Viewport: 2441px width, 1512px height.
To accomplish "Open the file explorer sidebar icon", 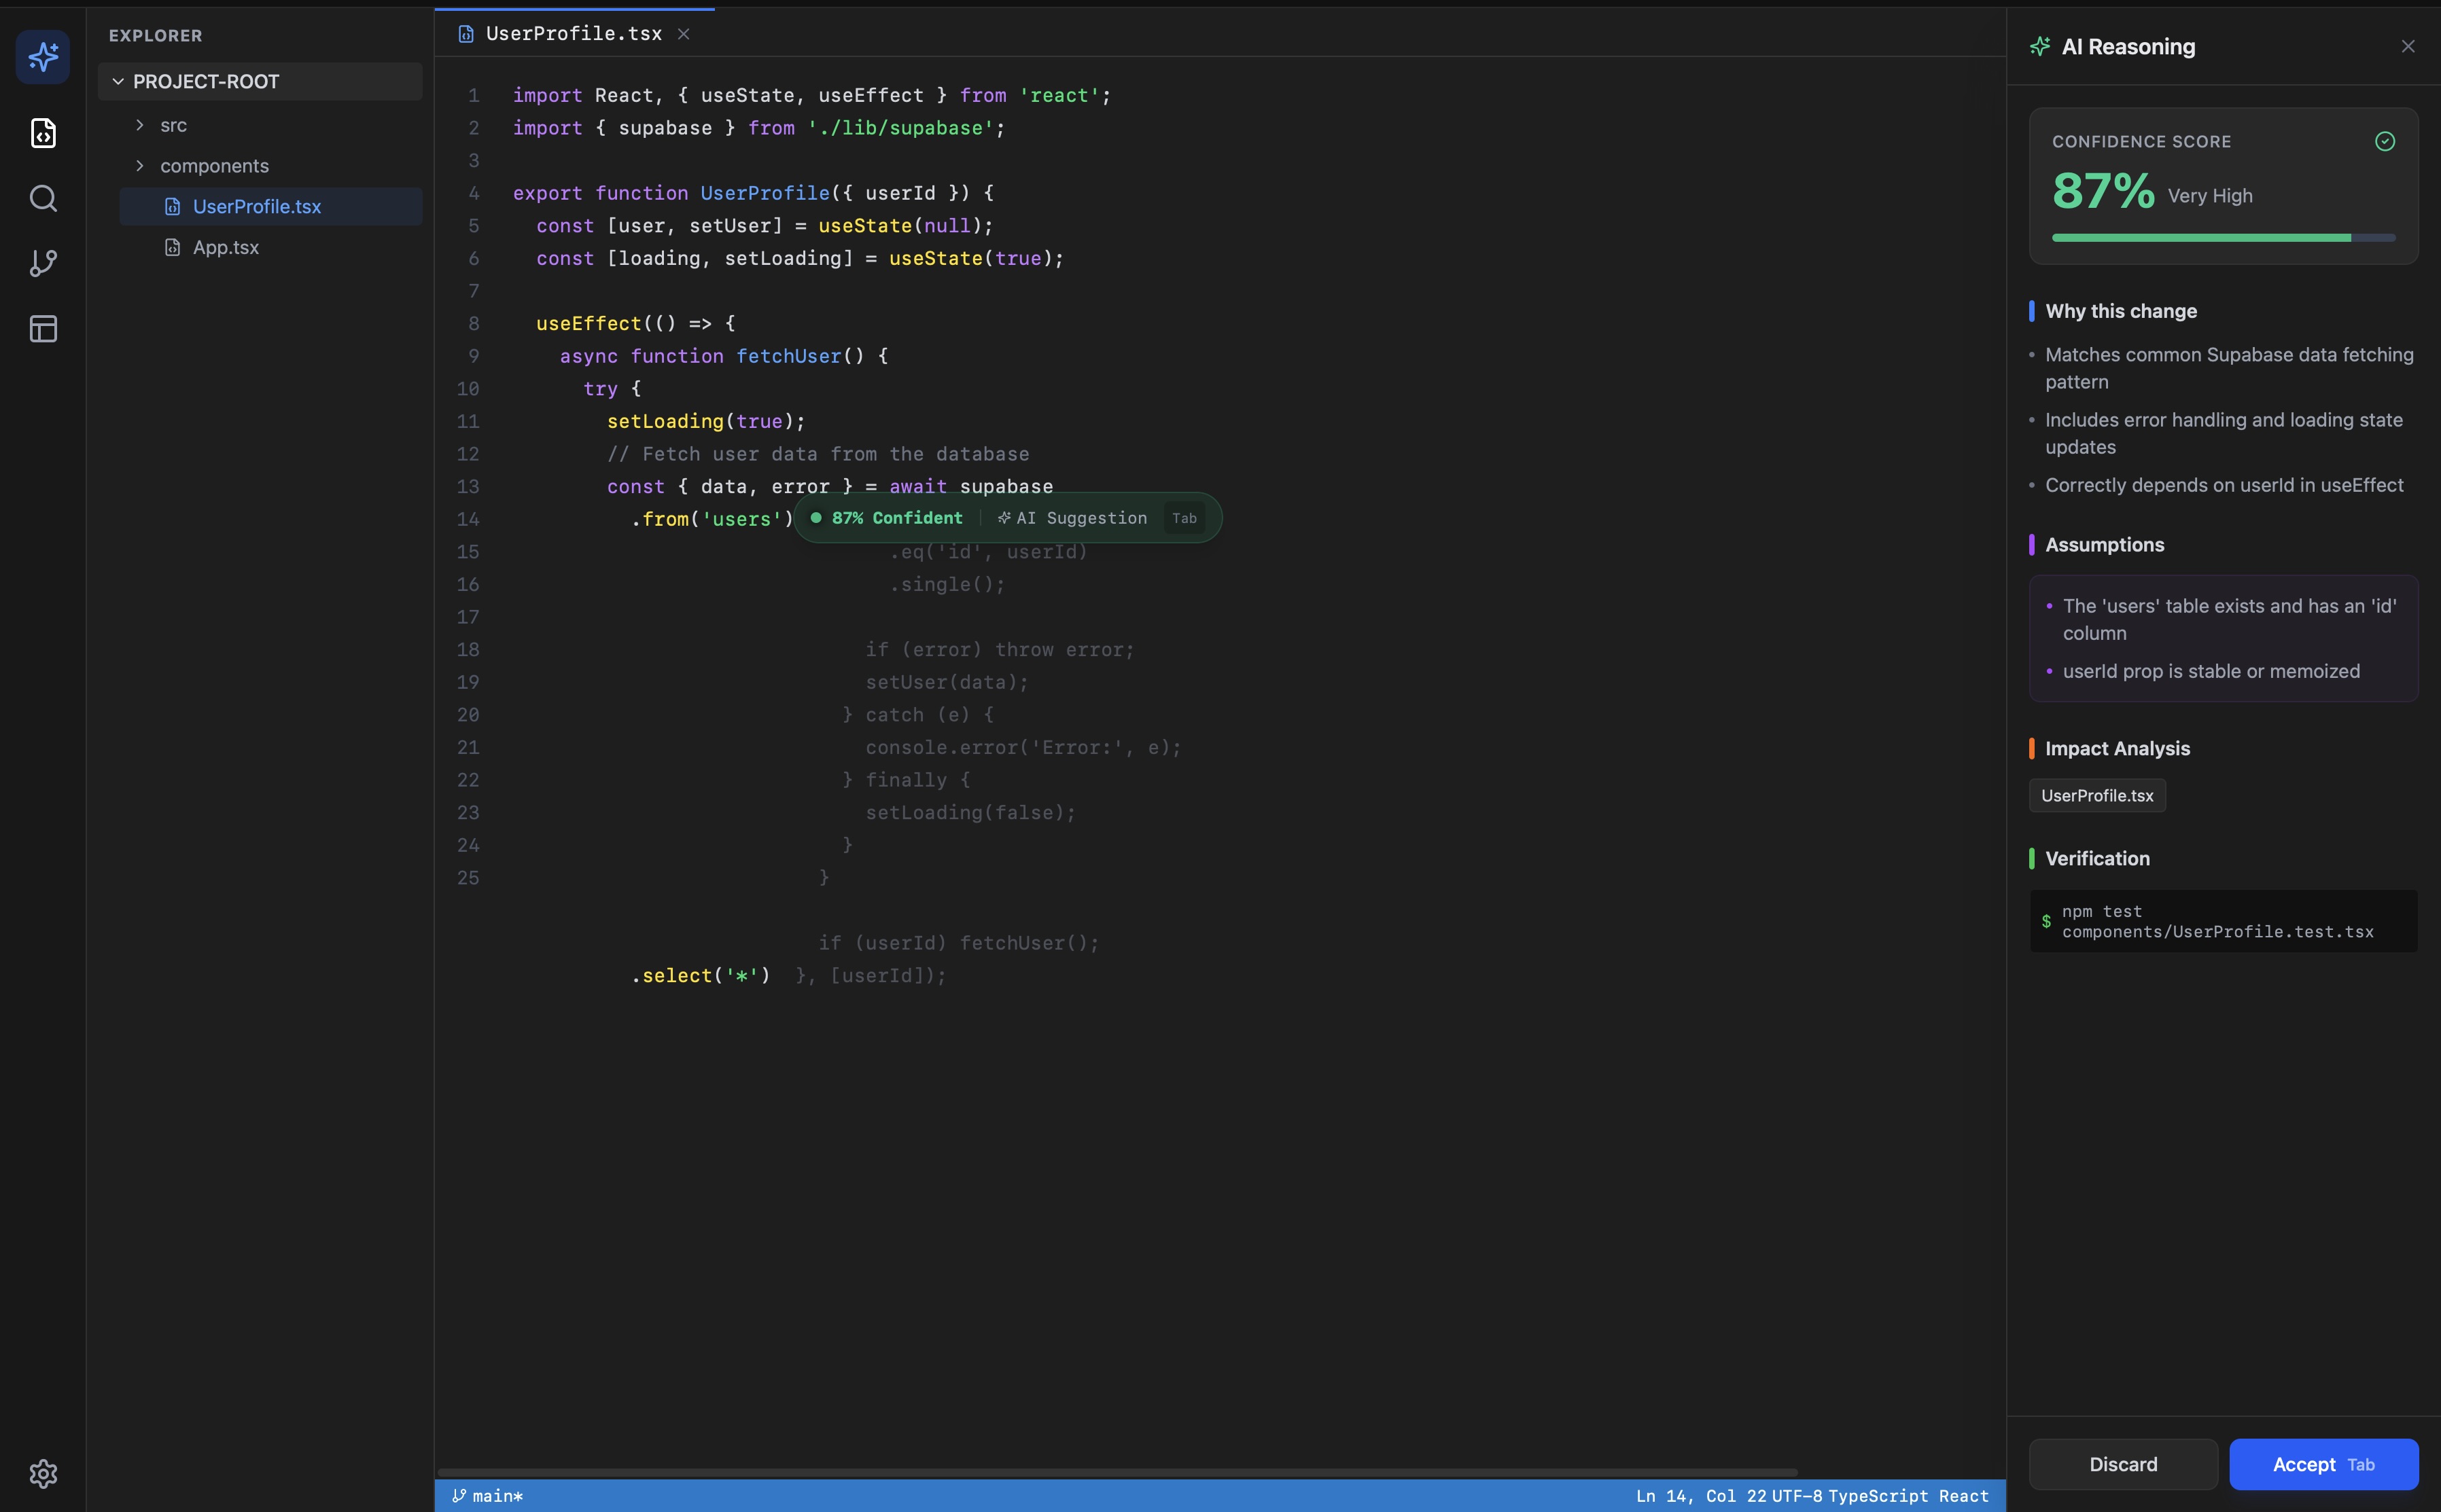I will [x=43, y=133].
